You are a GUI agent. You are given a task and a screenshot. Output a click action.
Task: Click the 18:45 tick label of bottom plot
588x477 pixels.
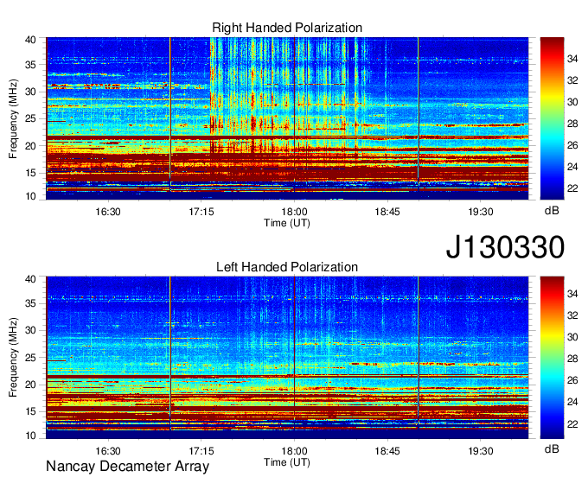coord(387,451)
